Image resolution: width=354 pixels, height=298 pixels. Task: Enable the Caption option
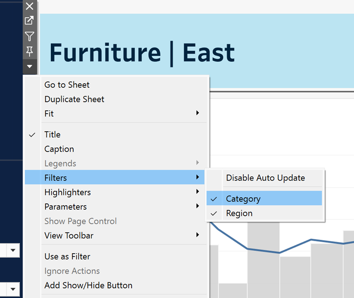(59, 149)
